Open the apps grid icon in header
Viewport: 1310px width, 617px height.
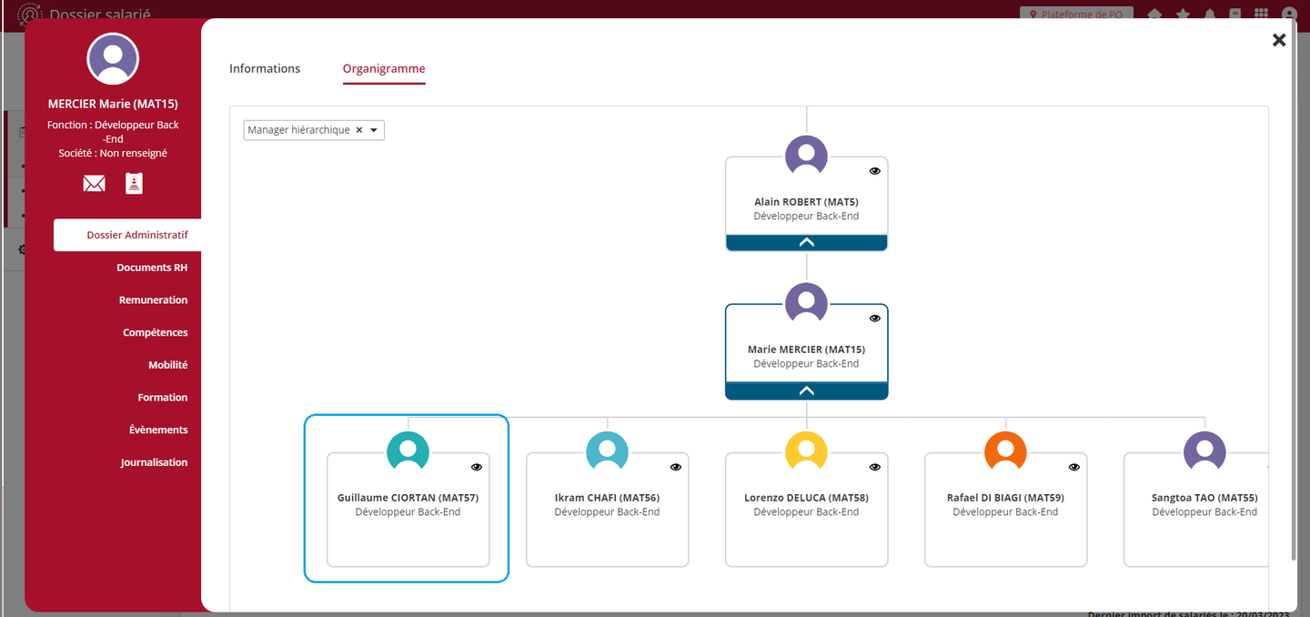(1261, 15)
